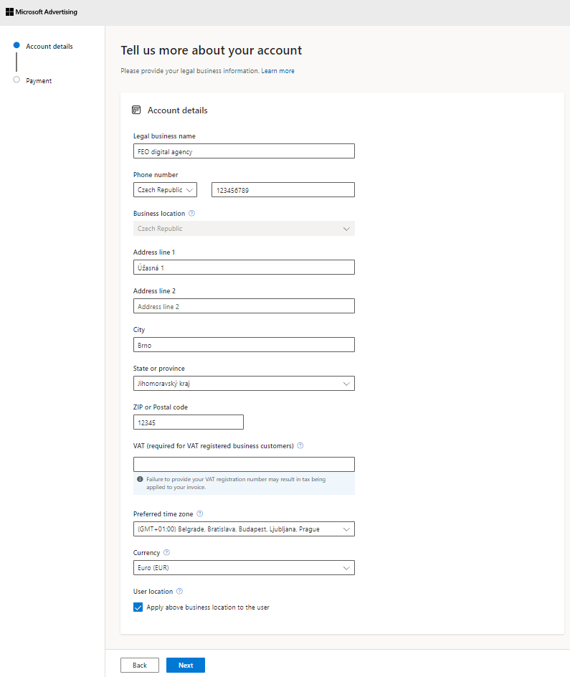Open the Preferred time zone help icon

click(200, 513)
